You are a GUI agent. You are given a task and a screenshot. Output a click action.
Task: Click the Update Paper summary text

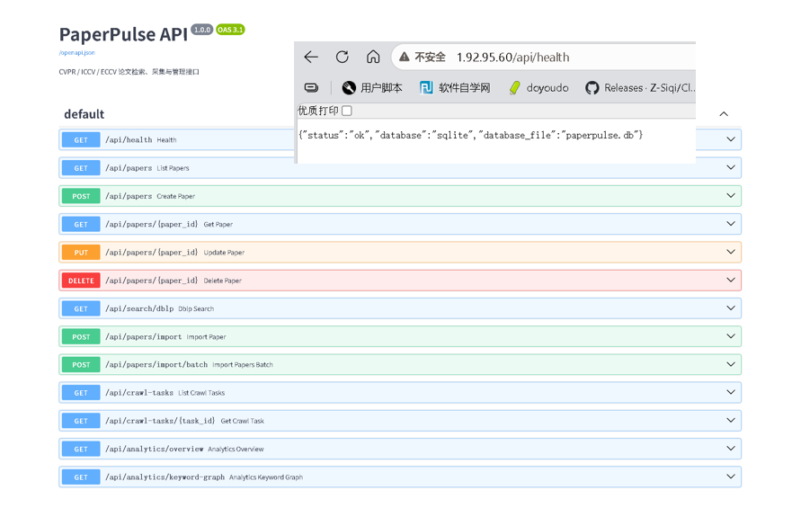[224, 253]
